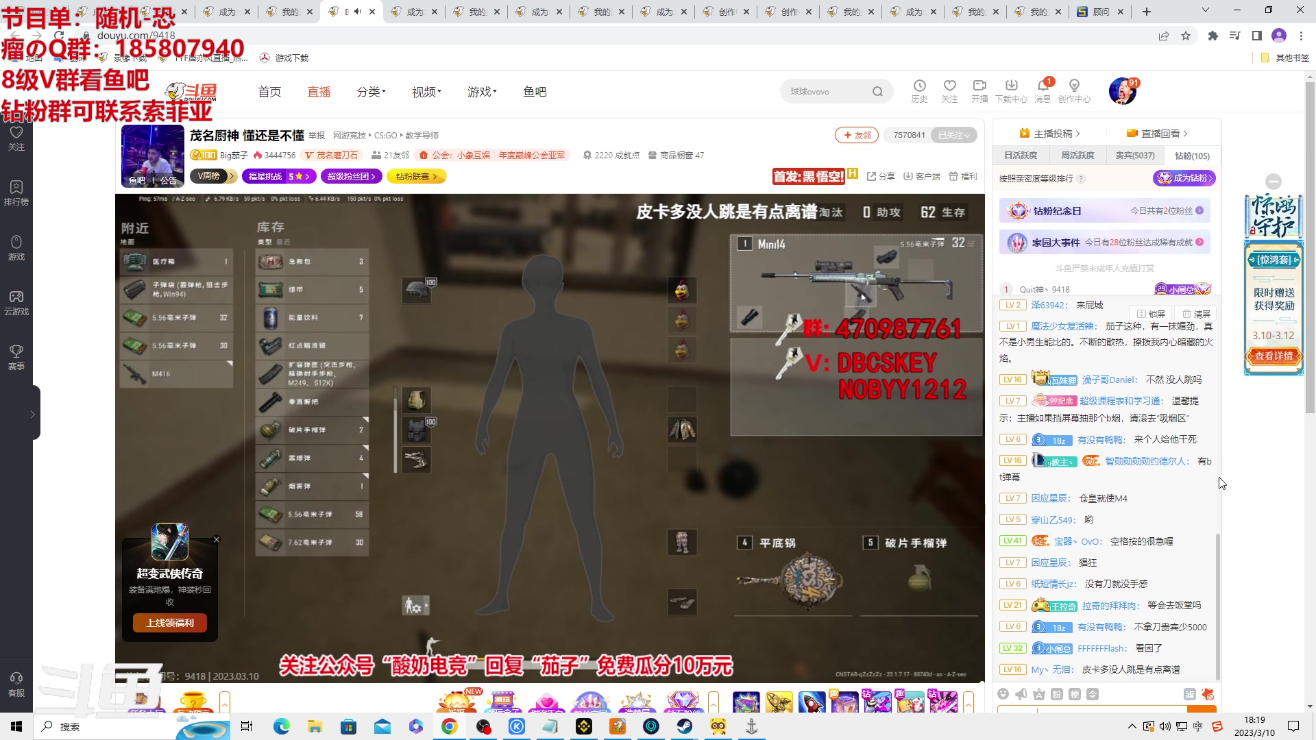The width and height of the screenshot is (1316, 740).
Task: Click the 分享 share icon
Action: pyautogui.click(x=881, y=176)
